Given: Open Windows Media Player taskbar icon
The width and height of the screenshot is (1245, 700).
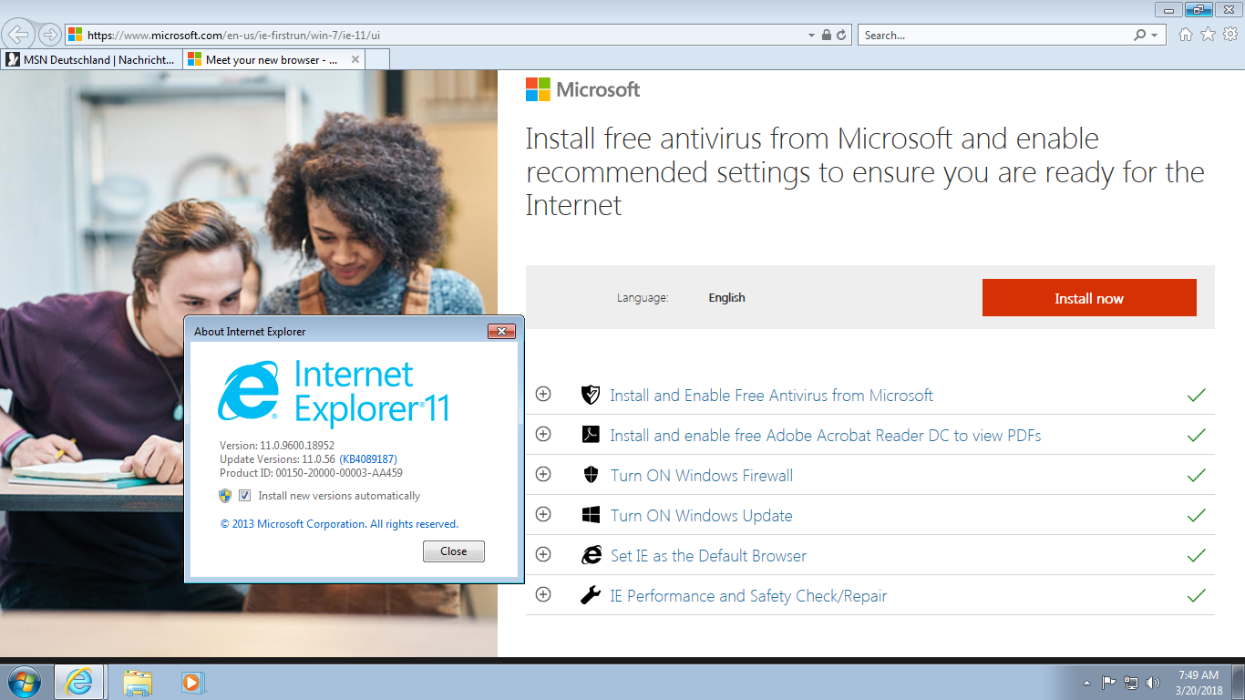Looking at the screenshot, I should click(192, 682).
